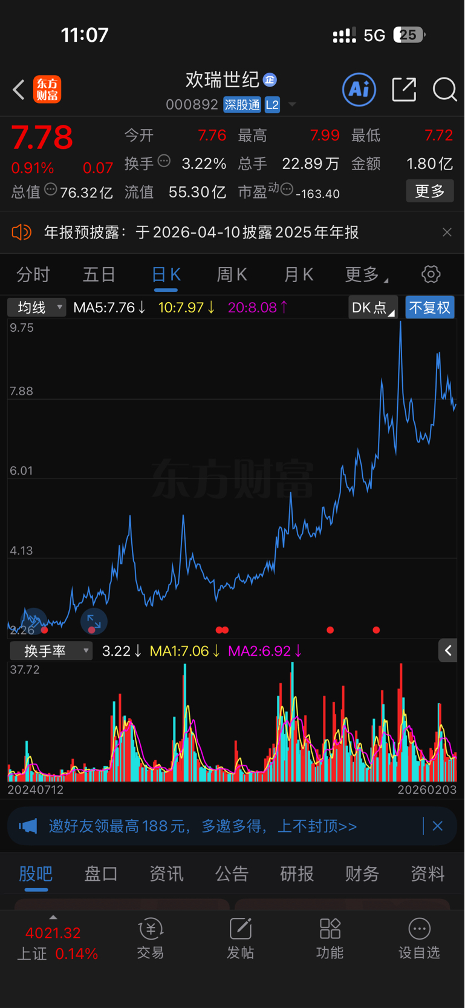465x1008 pixels.
Task: Switch to 周K chart tab
Action: pos(232,275)
